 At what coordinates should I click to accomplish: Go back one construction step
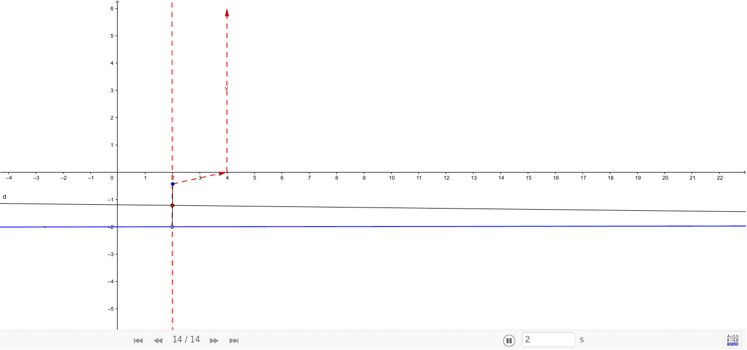coord(158,340)
